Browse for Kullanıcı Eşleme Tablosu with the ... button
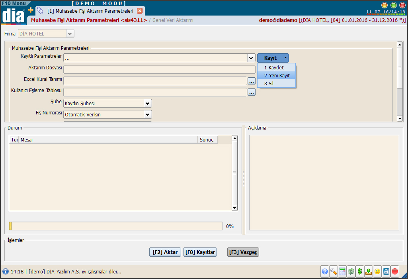Viewport: 408px width, 279px height. point(251,92)
